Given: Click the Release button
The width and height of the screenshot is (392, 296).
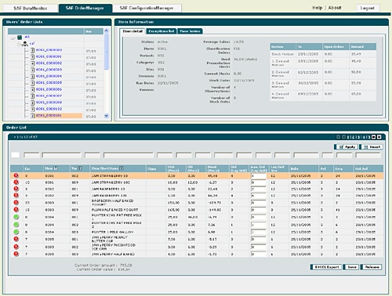Looking at the screenshot, I should 371,267.
